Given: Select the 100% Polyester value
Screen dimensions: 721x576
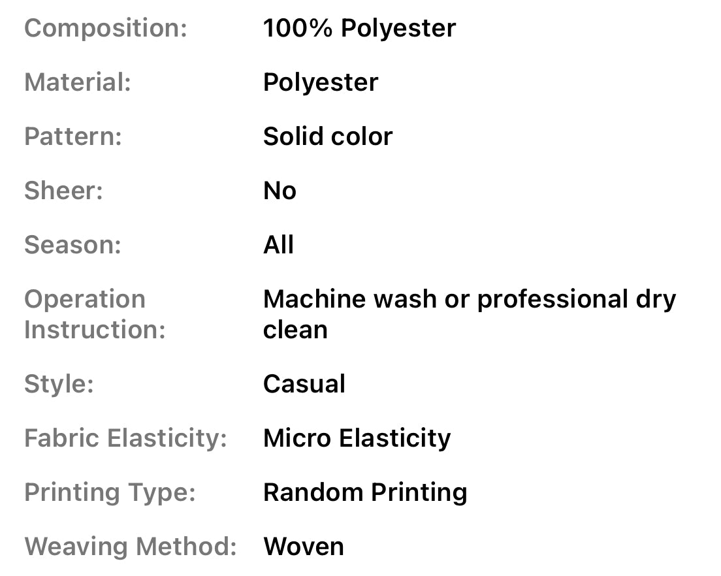Looking at the screenshot, I should pos(359,28).
